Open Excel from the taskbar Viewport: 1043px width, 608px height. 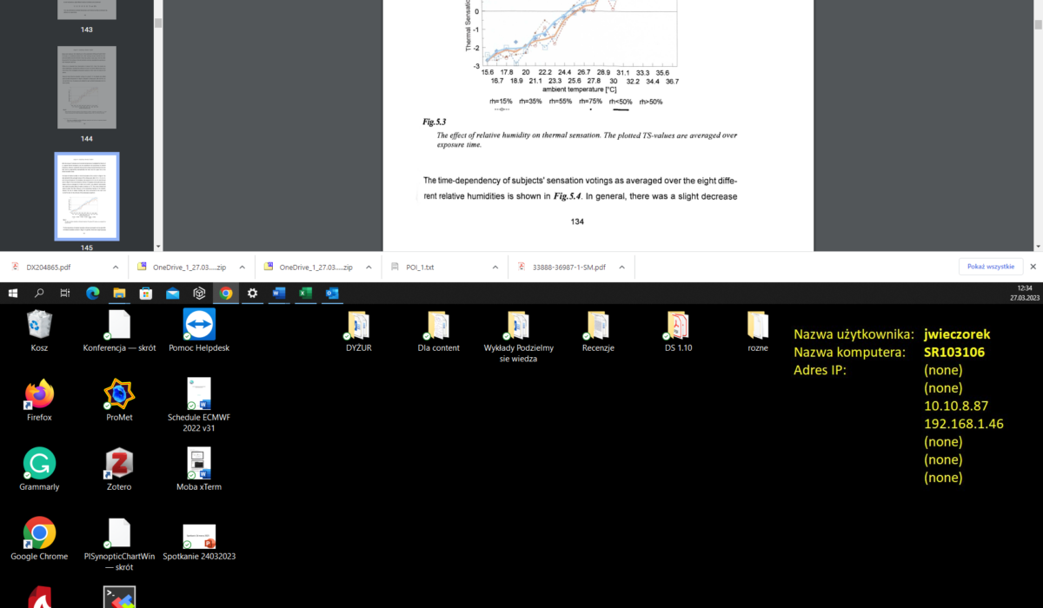pos(305,294)
